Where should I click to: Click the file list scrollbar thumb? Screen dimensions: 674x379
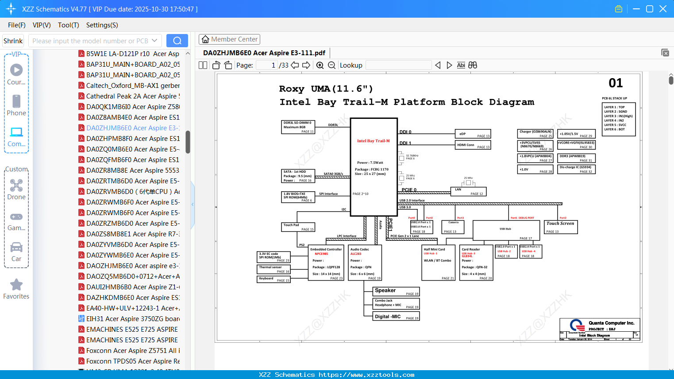[188, 142]
